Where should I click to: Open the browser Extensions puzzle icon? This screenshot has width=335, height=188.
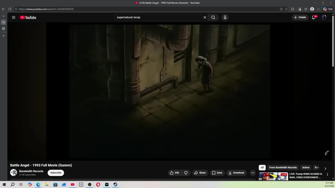pos(293,9)
